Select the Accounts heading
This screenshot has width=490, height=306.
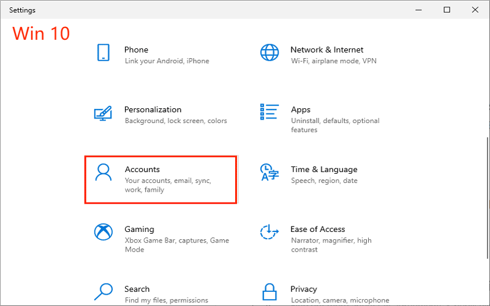click(x=142, y=170)
